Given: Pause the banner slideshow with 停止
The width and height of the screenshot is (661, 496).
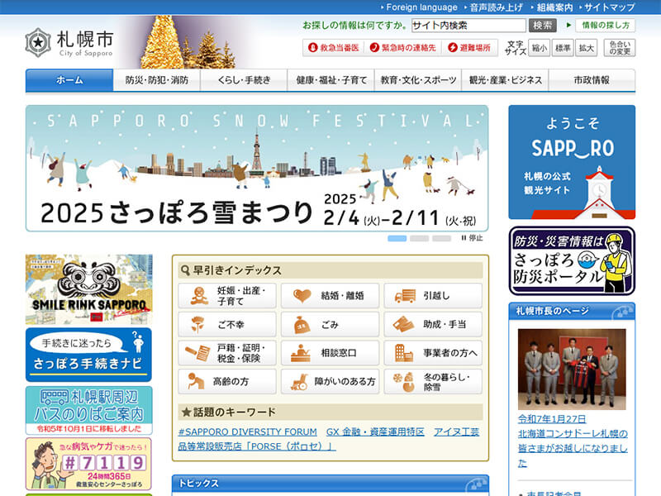Looking at the screenshot, I should pyautogui.click(x=471, y=238).
